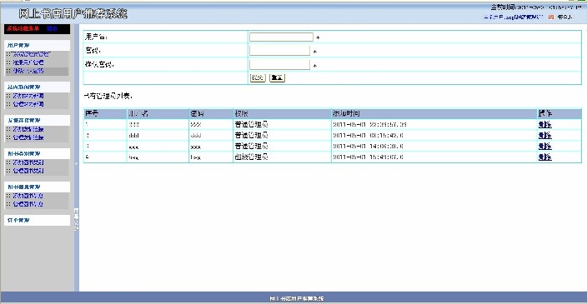Click the 重置 reset button
Viewport: 587px width, 304px height.
pyautogui.click(x=277, y=77)
